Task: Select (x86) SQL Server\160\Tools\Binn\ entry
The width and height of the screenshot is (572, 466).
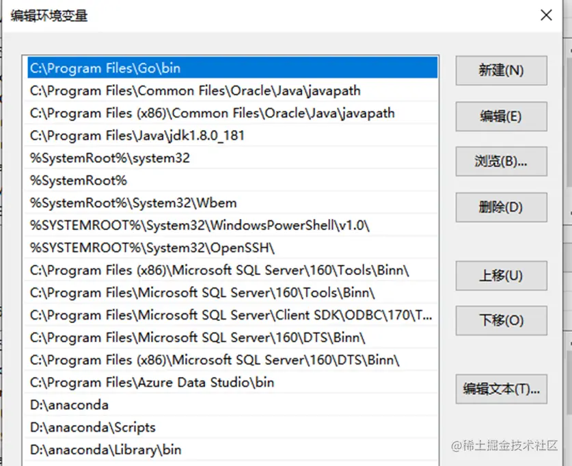Action: click(x=232, y=270)
